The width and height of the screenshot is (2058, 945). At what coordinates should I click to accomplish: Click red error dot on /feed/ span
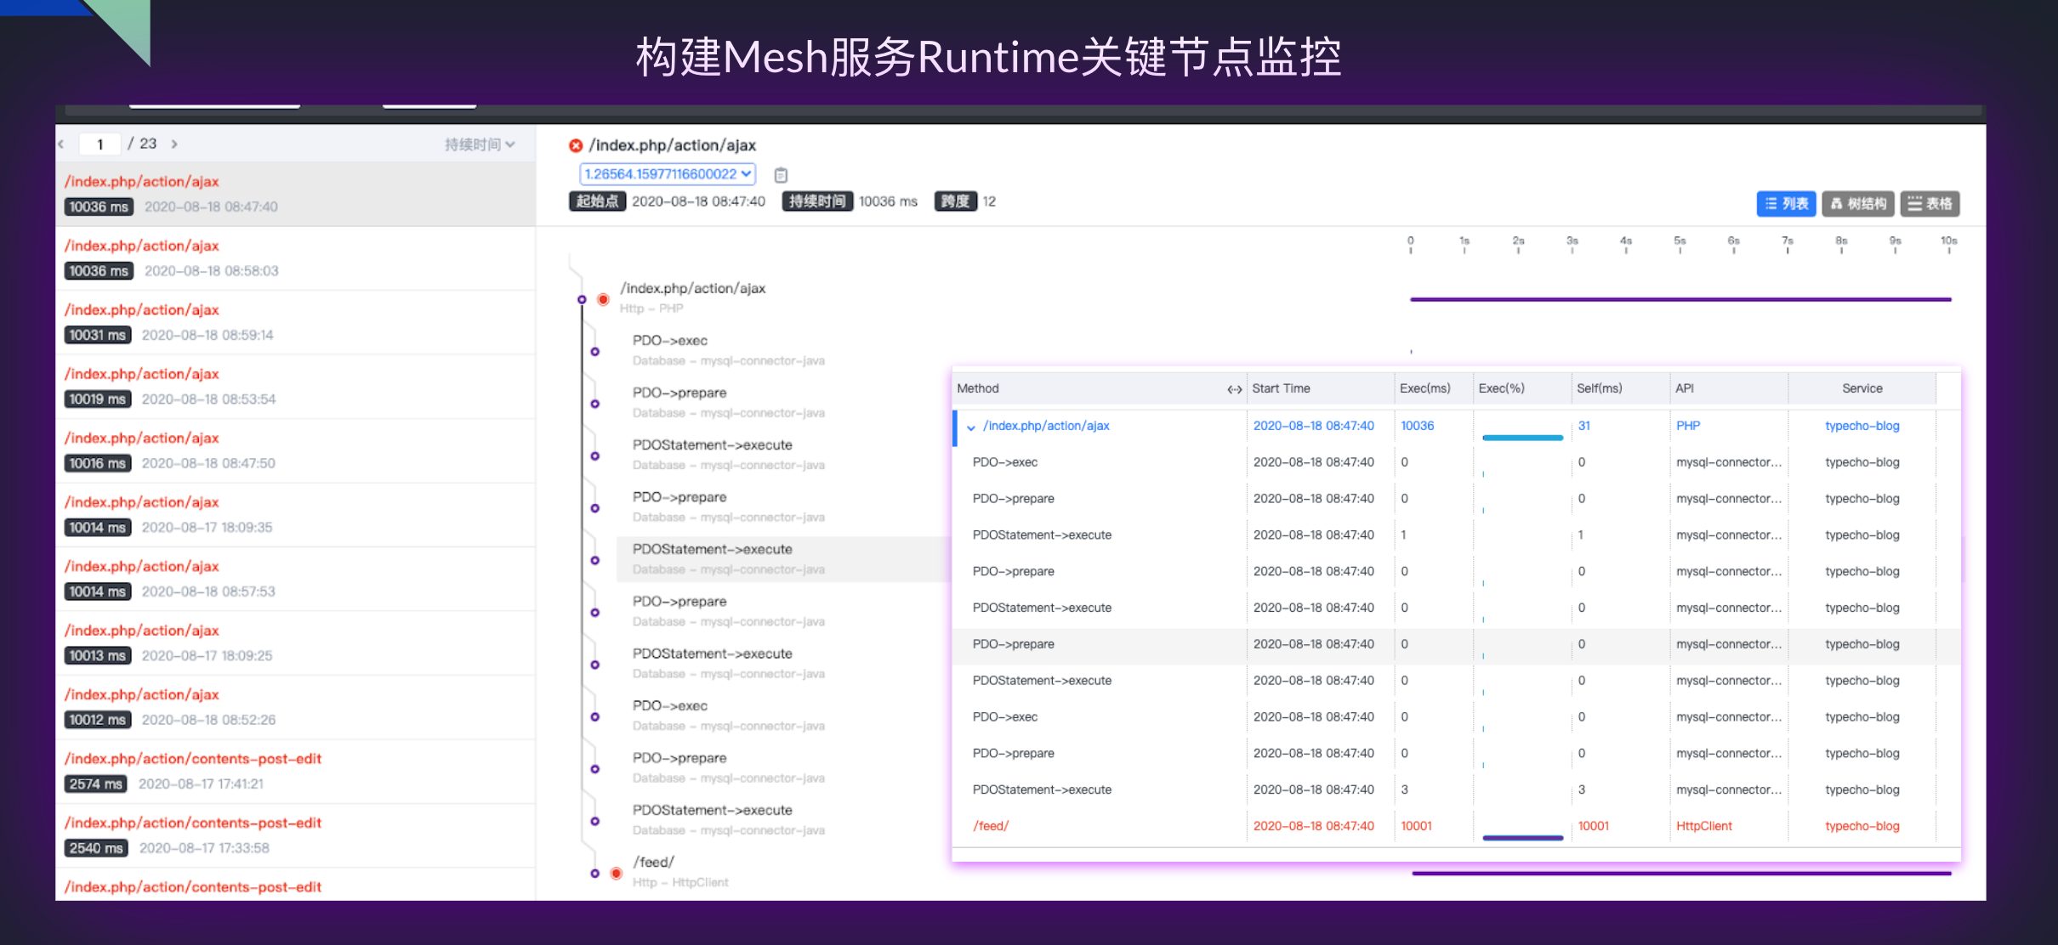tap(617, 873)
